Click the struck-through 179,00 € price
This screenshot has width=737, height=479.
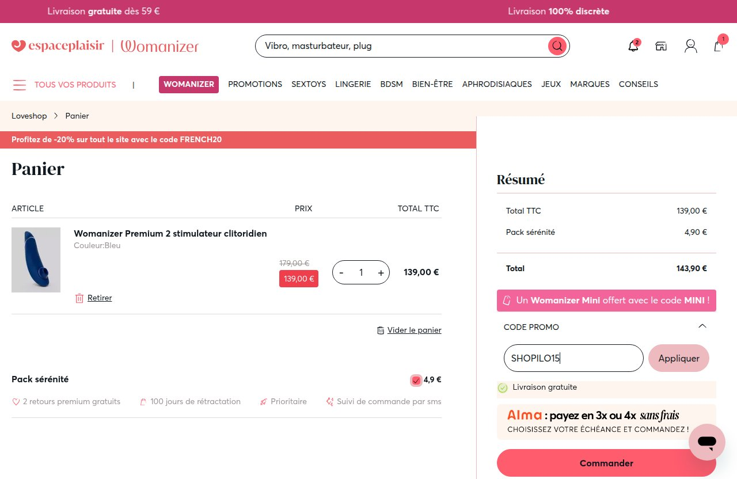294,263
